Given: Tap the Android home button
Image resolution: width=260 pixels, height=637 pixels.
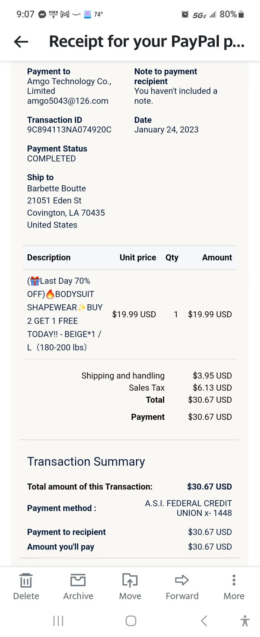Looking at the screenshot, I should point(131,621).
